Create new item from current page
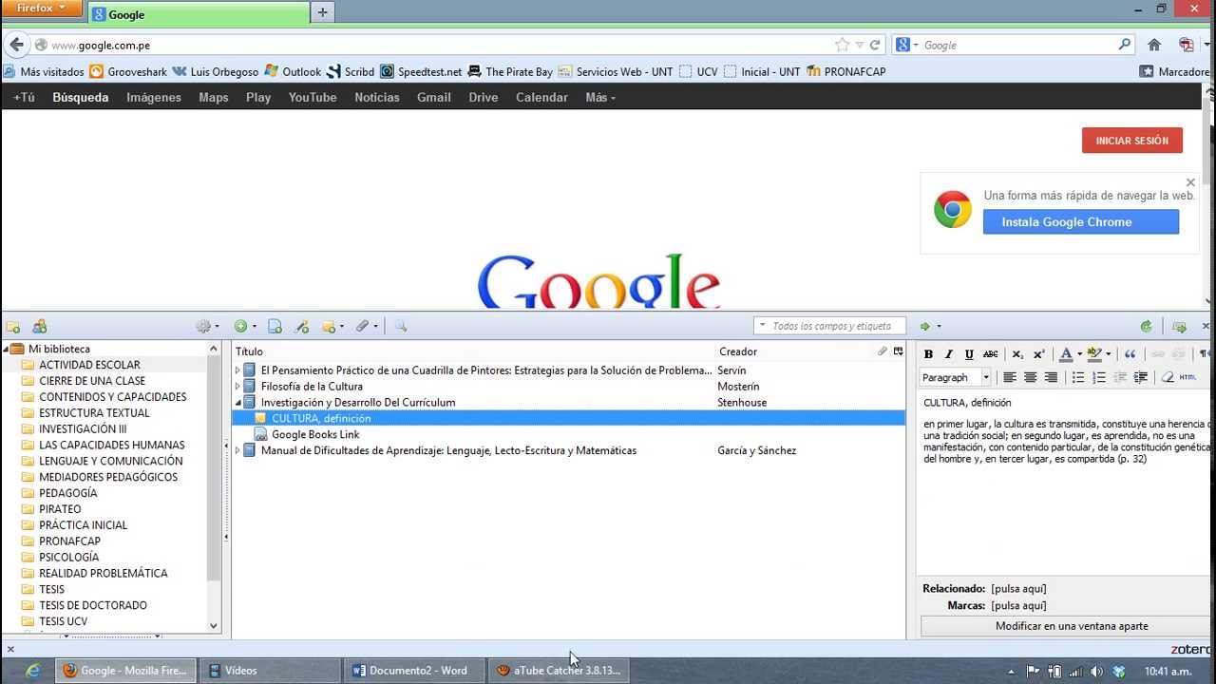Image resolution: width=1216 pixels, height=684 pixels. [x=275, y=326]
